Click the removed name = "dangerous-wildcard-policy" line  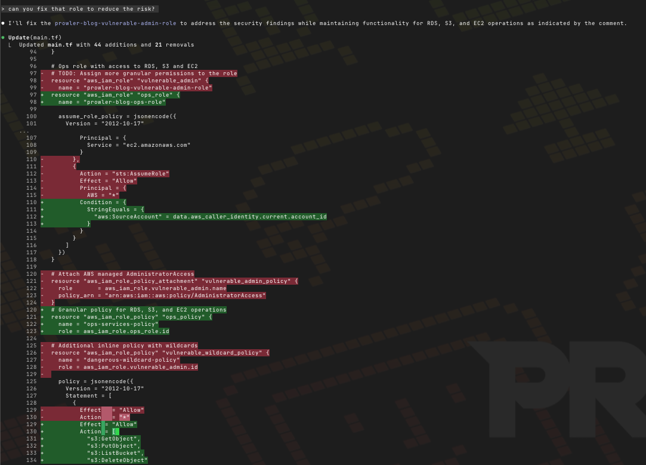point(119,360)
